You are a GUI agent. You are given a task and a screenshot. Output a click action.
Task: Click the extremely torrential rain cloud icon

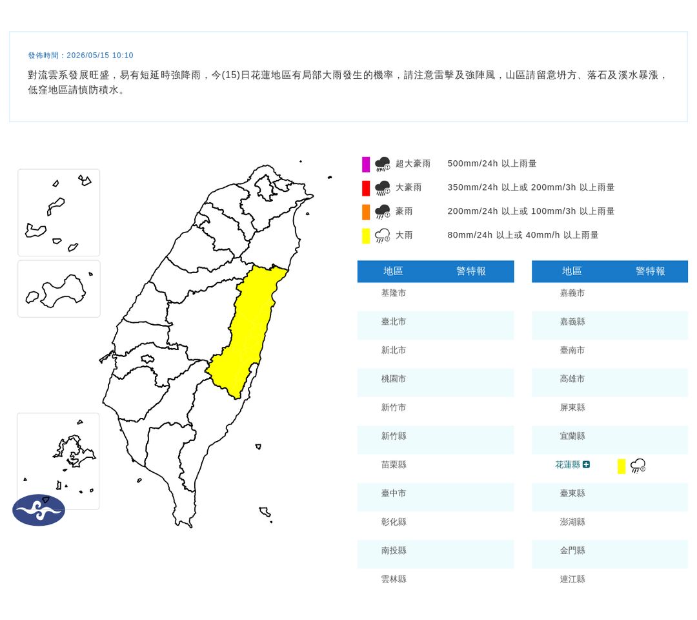pyautogui.click(x=382, y=164)
